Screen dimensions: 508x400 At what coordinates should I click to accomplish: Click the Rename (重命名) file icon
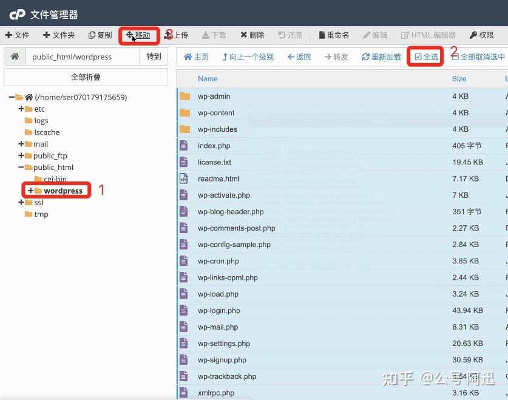pyautogui.click(x=322, y=35)
